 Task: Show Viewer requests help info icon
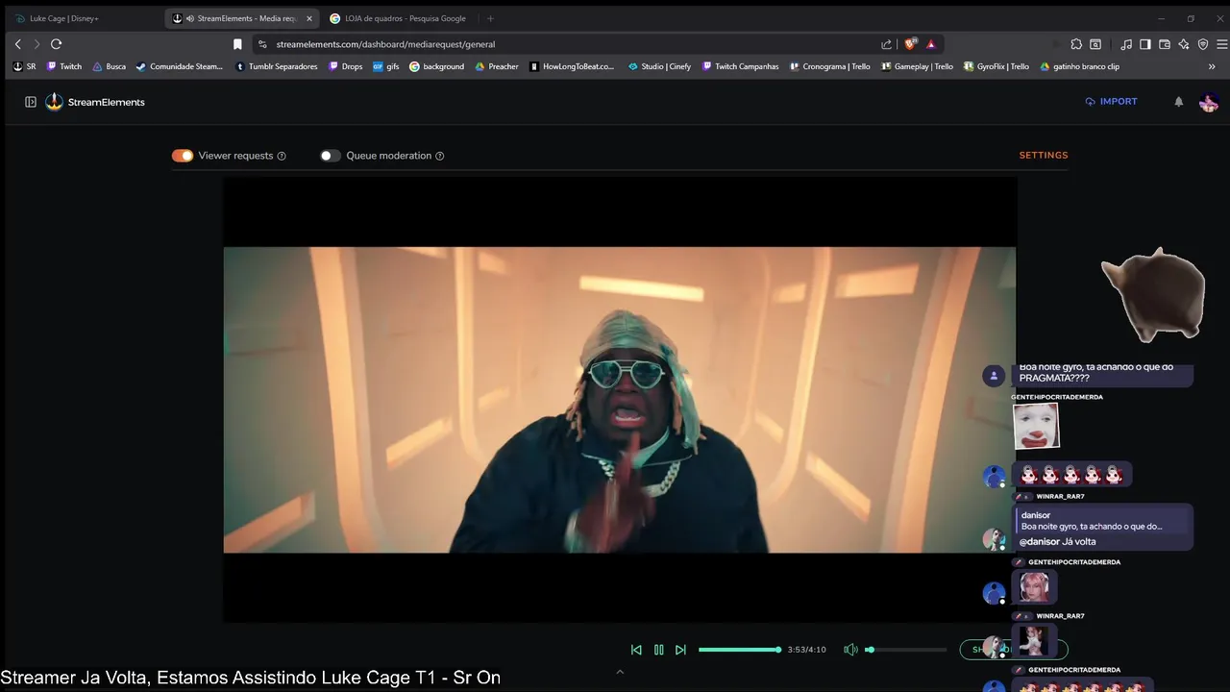pyautogui.click(x=282, y=156)
